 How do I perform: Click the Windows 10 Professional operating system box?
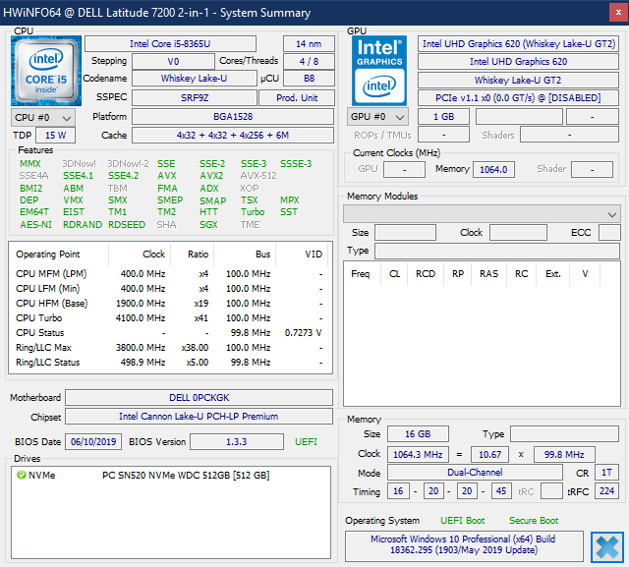pyautogui.click(x=463, y=545)
